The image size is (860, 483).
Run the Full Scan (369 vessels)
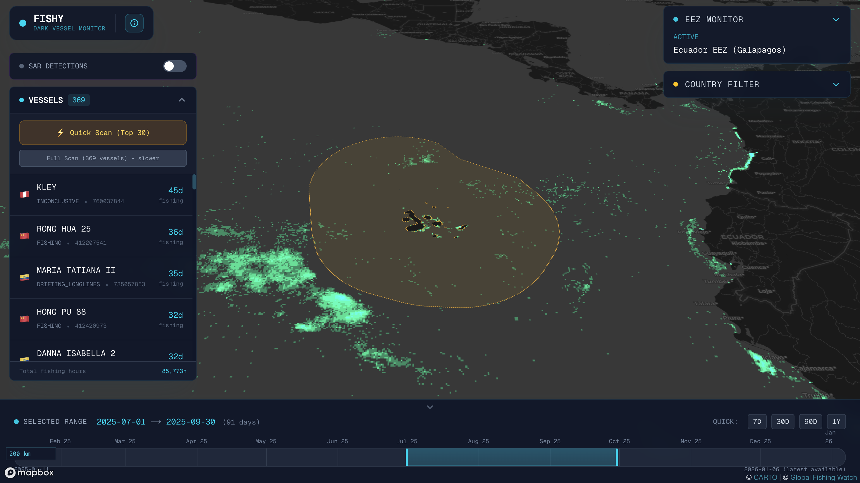(103, 158)
